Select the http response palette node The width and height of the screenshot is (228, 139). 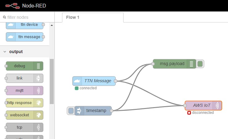point(25,103)
